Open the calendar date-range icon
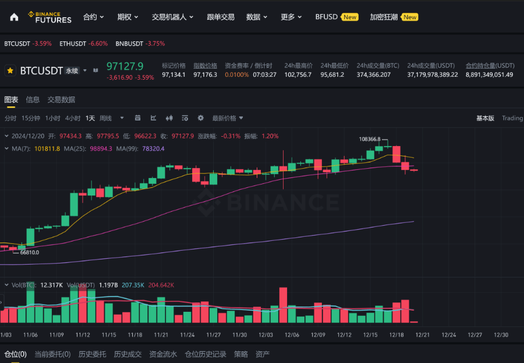The image size is (524, 363). (137, 118)
